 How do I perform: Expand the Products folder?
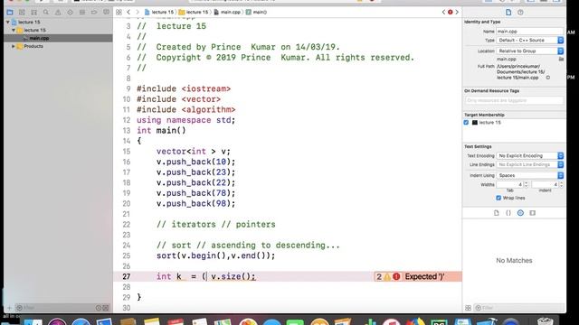tap(14, 46)
